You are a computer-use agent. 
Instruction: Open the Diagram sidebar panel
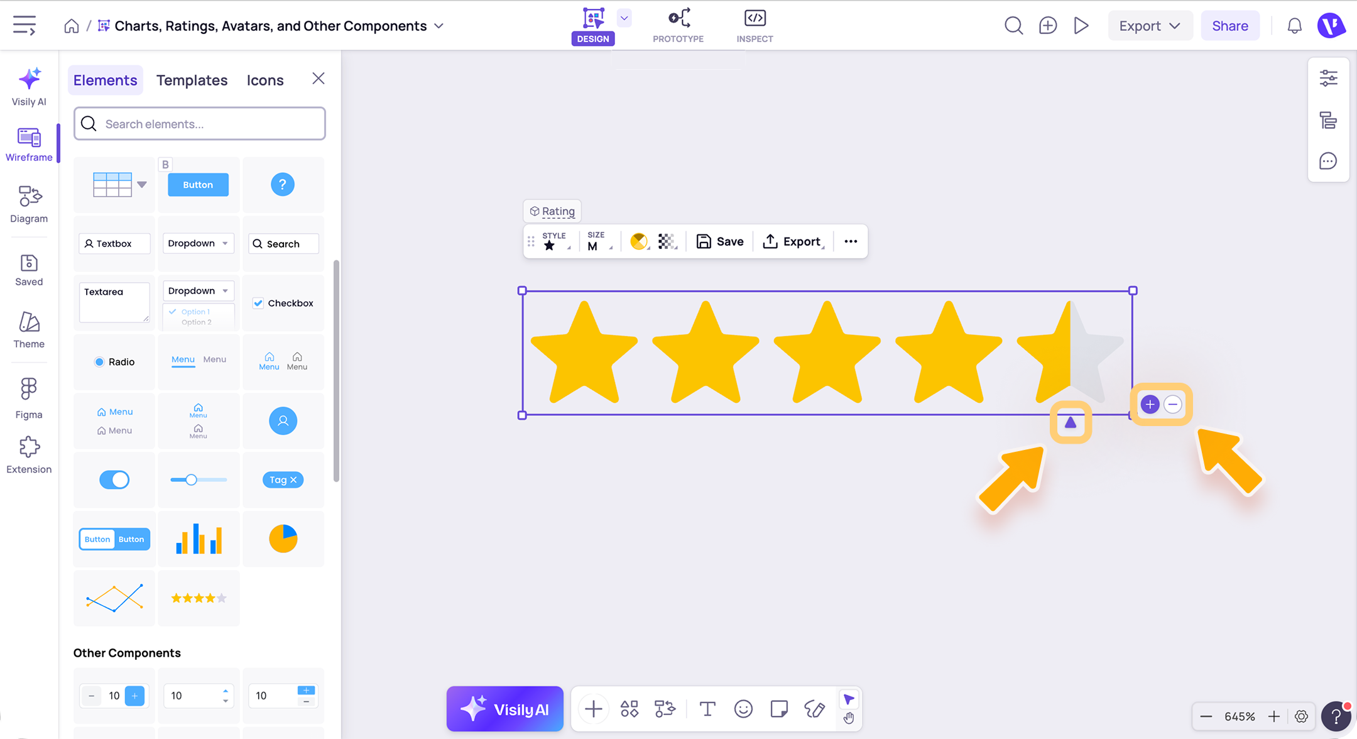pyautogui.click(x=29, y=204)
